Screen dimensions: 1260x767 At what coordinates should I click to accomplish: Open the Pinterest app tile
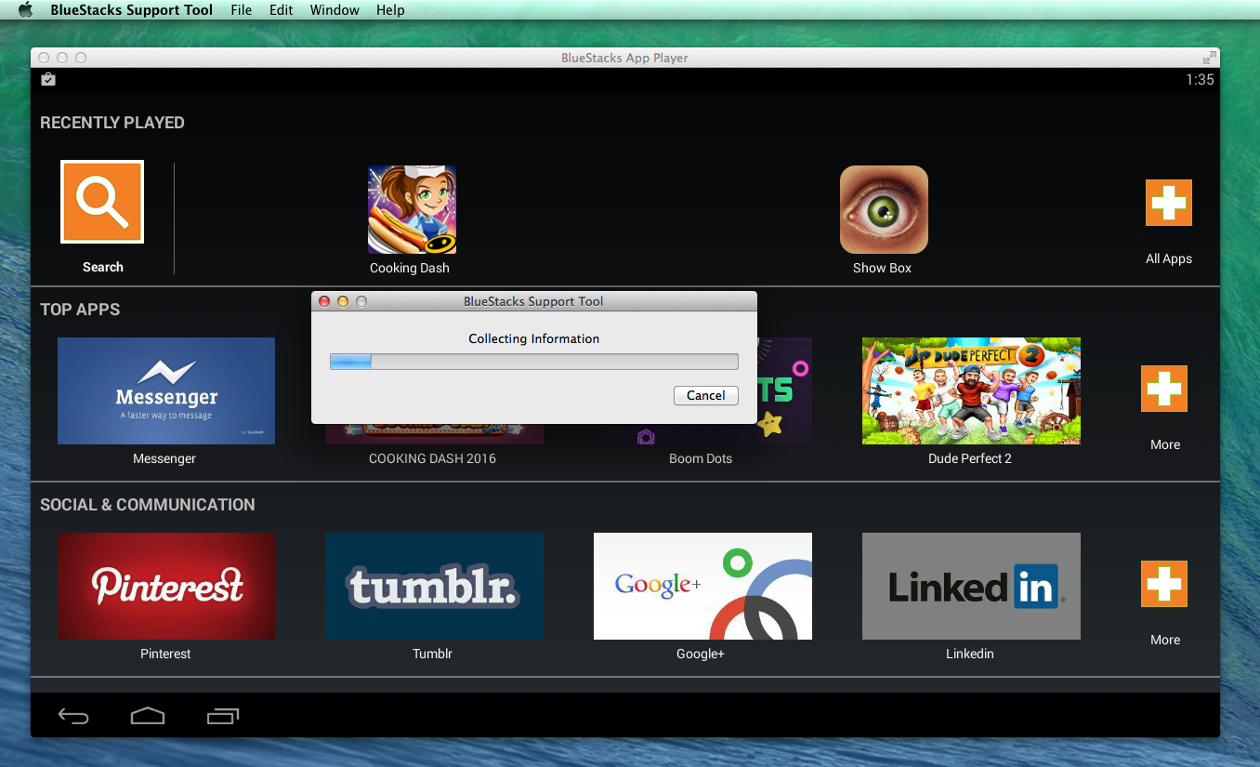[166, 586]
